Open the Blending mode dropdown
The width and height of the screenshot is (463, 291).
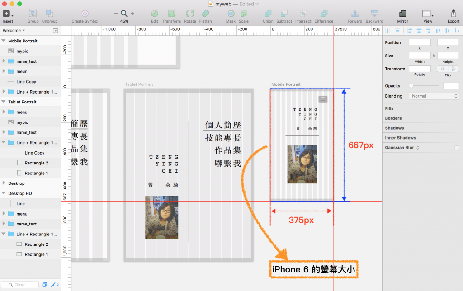point(434,96)
